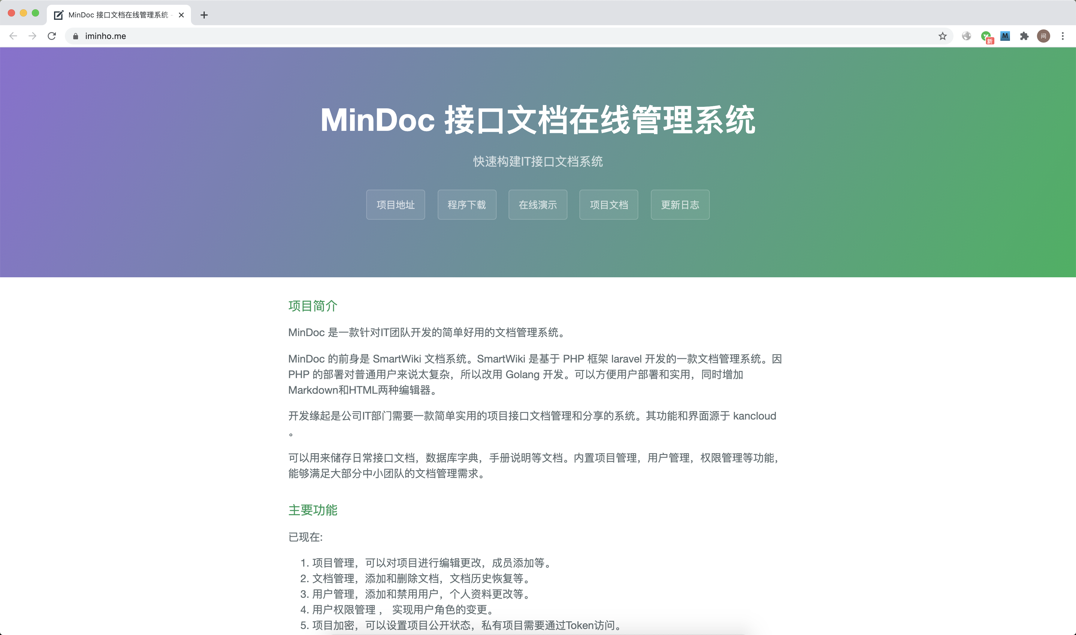
Task: Open the Chrome profile avatar
Action: [1044, 36]
